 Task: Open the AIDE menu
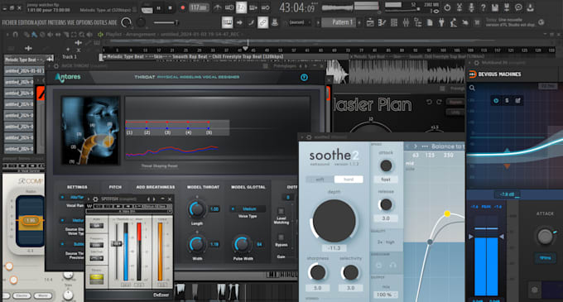(113, 22)
